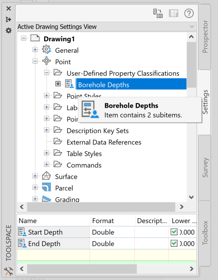This screenshot has width=218, height=280.
Task: Toggle End Depth lower bound checkbox
Action: [x=174, y=243]
